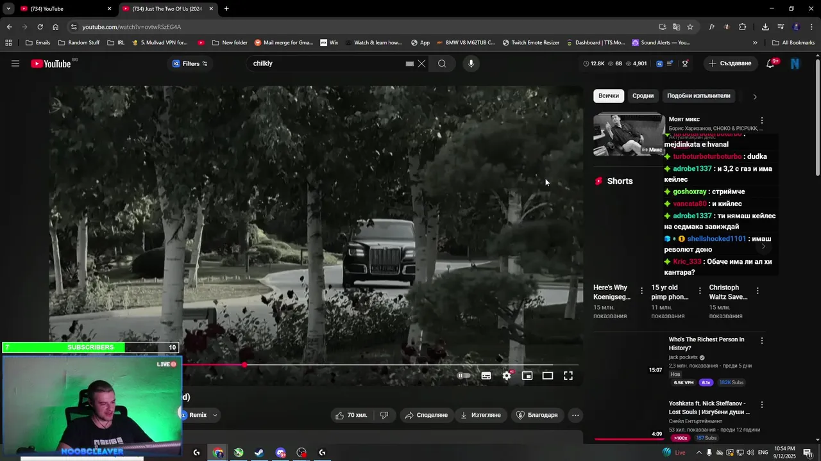Viewport: 821px width, 461px height.
Task: Go to the YouTube home logo
Action: tap(51, 63)
